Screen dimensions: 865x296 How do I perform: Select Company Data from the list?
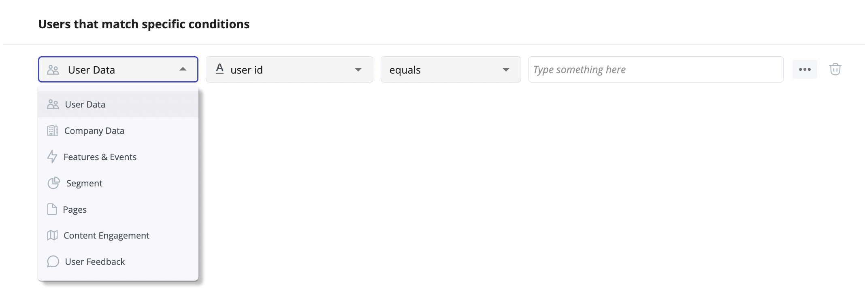(x=94, y=130)
